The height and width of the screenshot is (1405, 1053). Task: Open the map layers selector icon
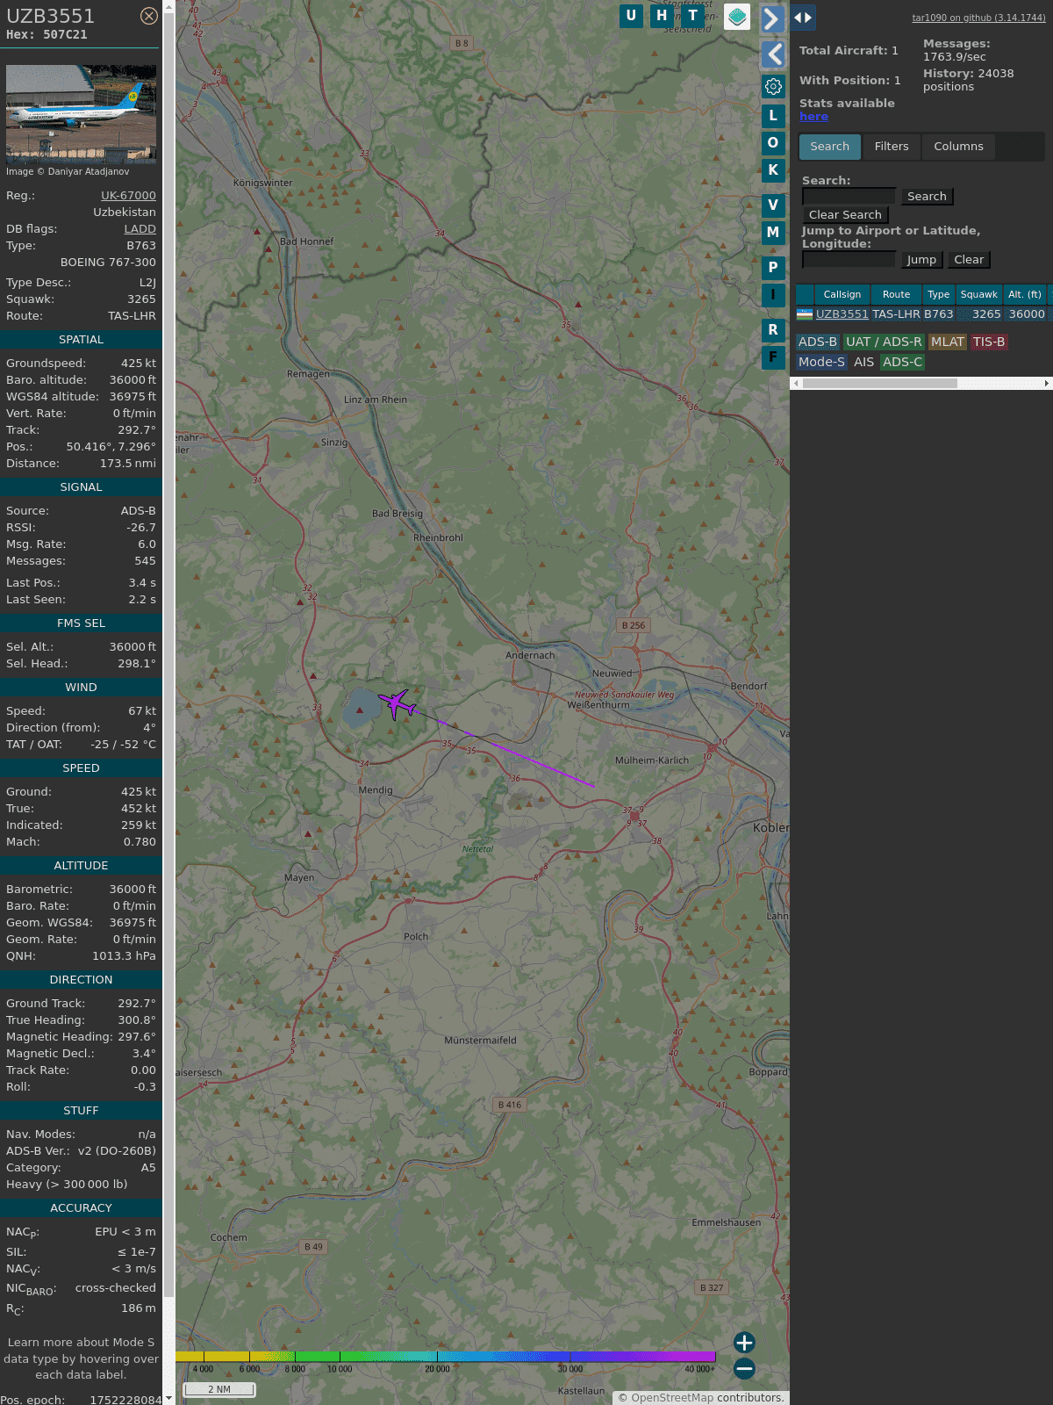(737, 17)
